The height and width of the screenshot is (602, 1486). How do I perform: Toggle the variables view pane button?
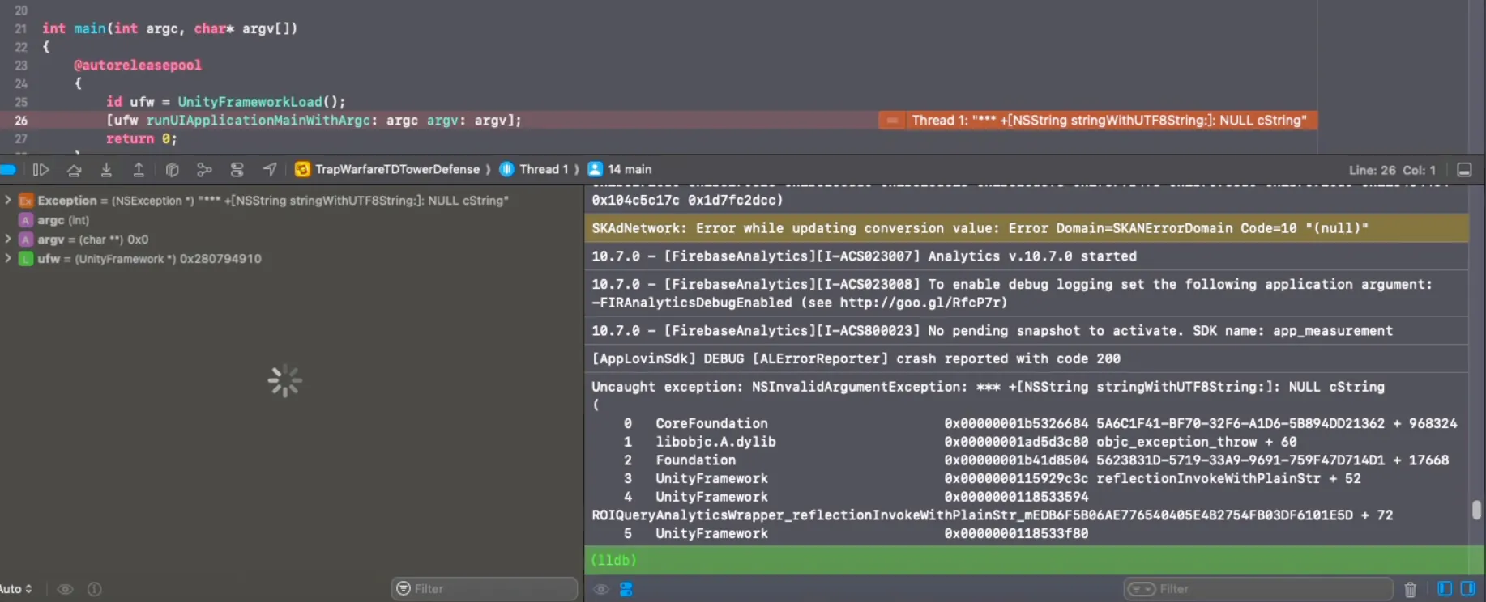pos(1445,588)
